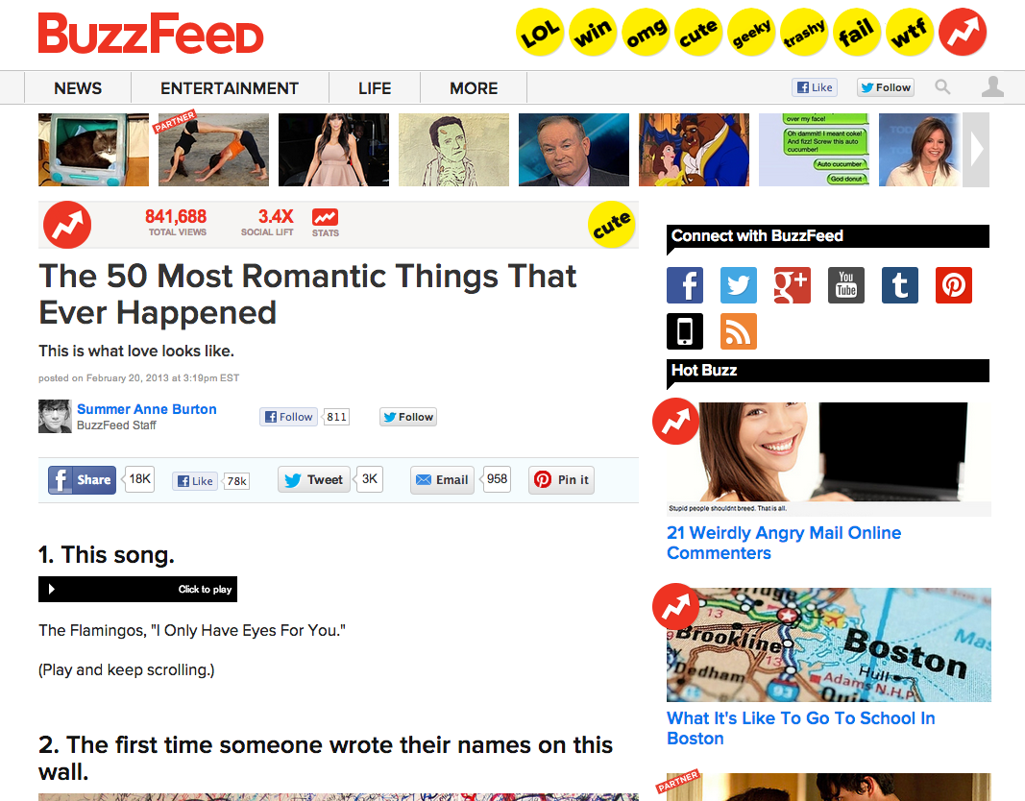Open the user profile silhouette icon

click(x=992, y=86)
